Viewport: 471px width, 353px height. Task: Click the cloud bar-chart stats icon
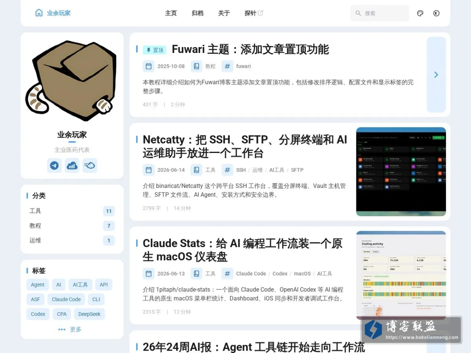(x=72, y=166)
